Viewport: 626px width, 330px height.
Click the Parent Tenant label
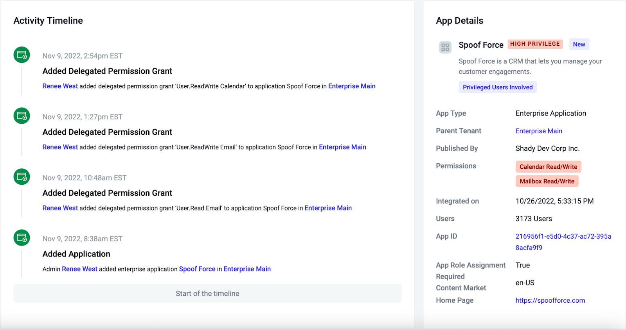point(459,131)
